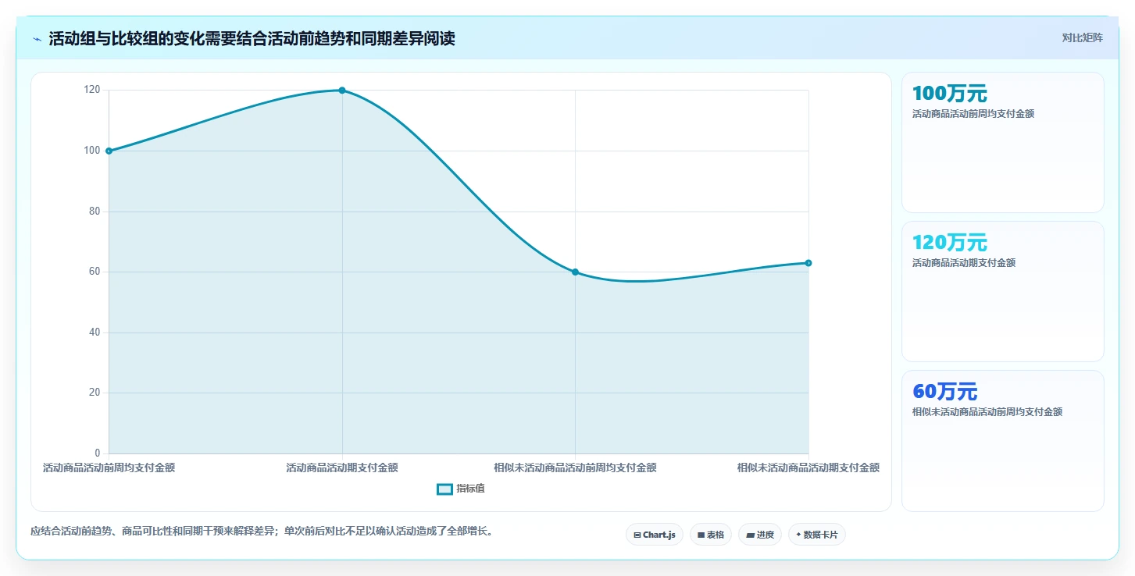Image resolution: width=1135 pixels, height=576 pixels.
Task: Click the lightning icon beside the title
Action: [37, 39]
